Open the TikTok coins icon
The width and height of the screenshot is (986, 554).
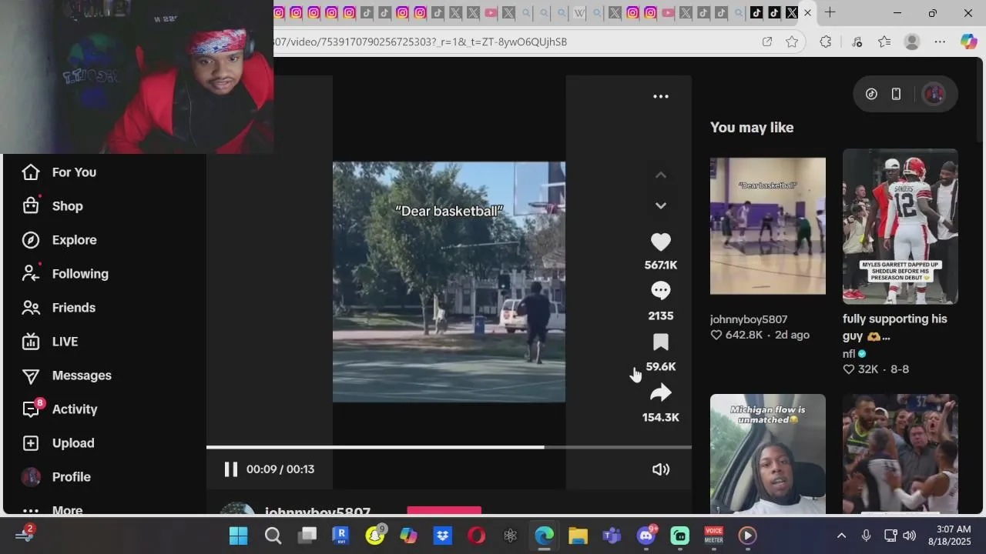pyautogui.click(x=871, y=94)
